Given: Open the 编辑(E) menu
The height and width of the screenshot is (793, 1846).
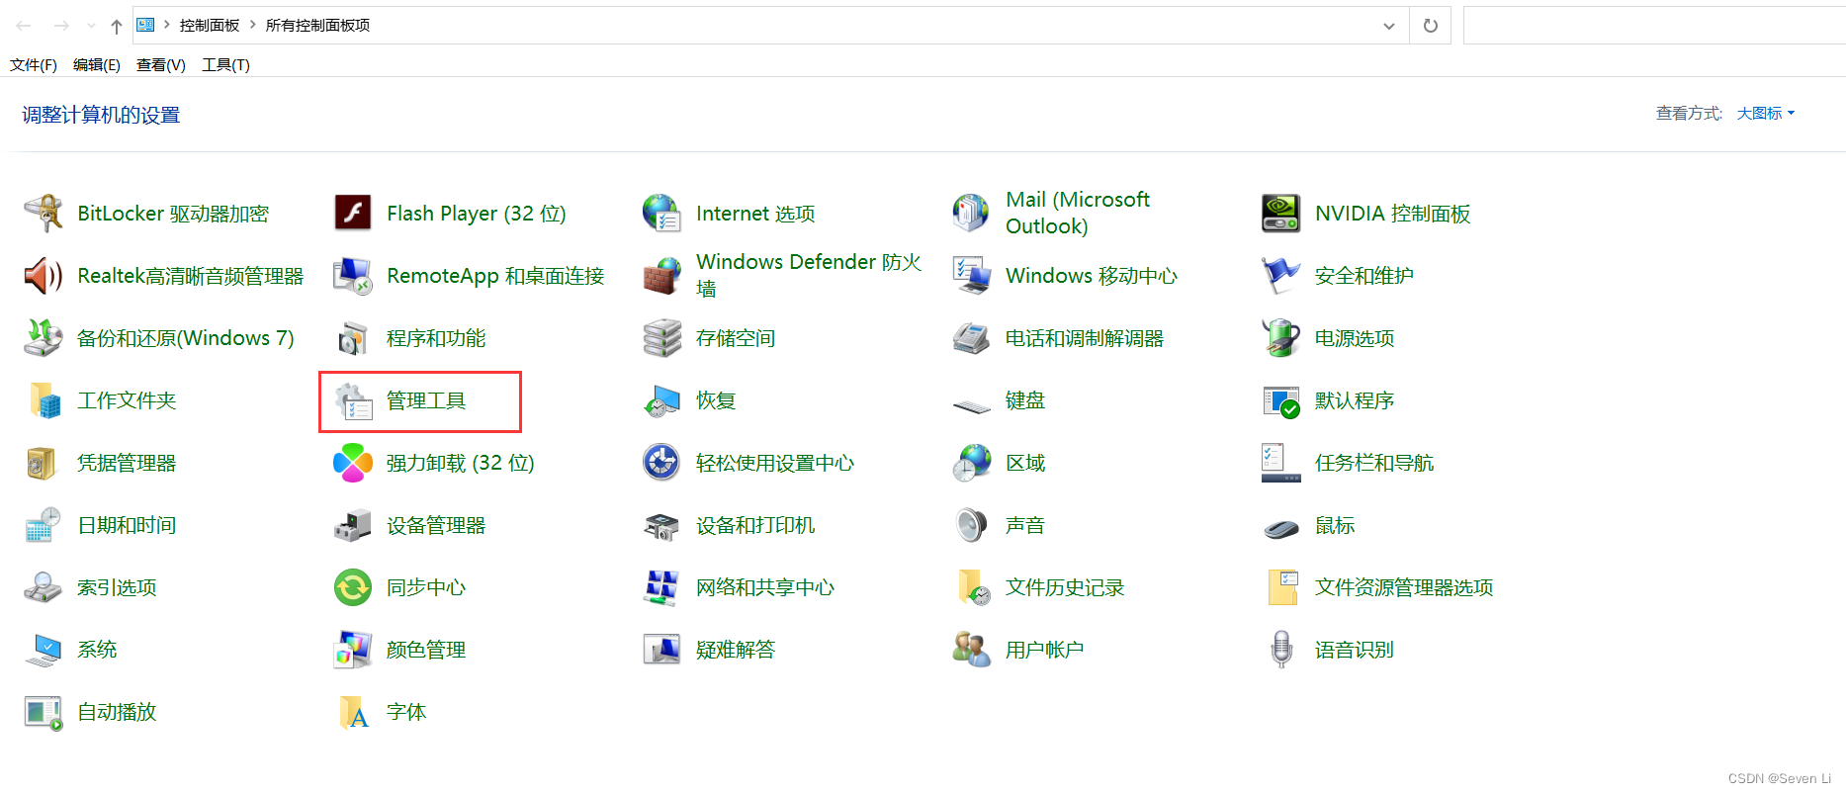Looking at the screenshot, I should [x=97, y=64].
